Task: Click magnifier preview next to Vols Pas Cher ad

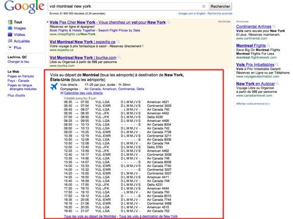Action: click(x=168, y=22)
